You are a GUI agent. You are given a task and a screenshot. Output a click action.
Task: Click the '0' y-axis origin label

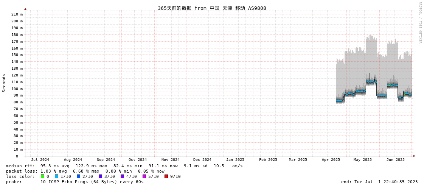(17, 156)
